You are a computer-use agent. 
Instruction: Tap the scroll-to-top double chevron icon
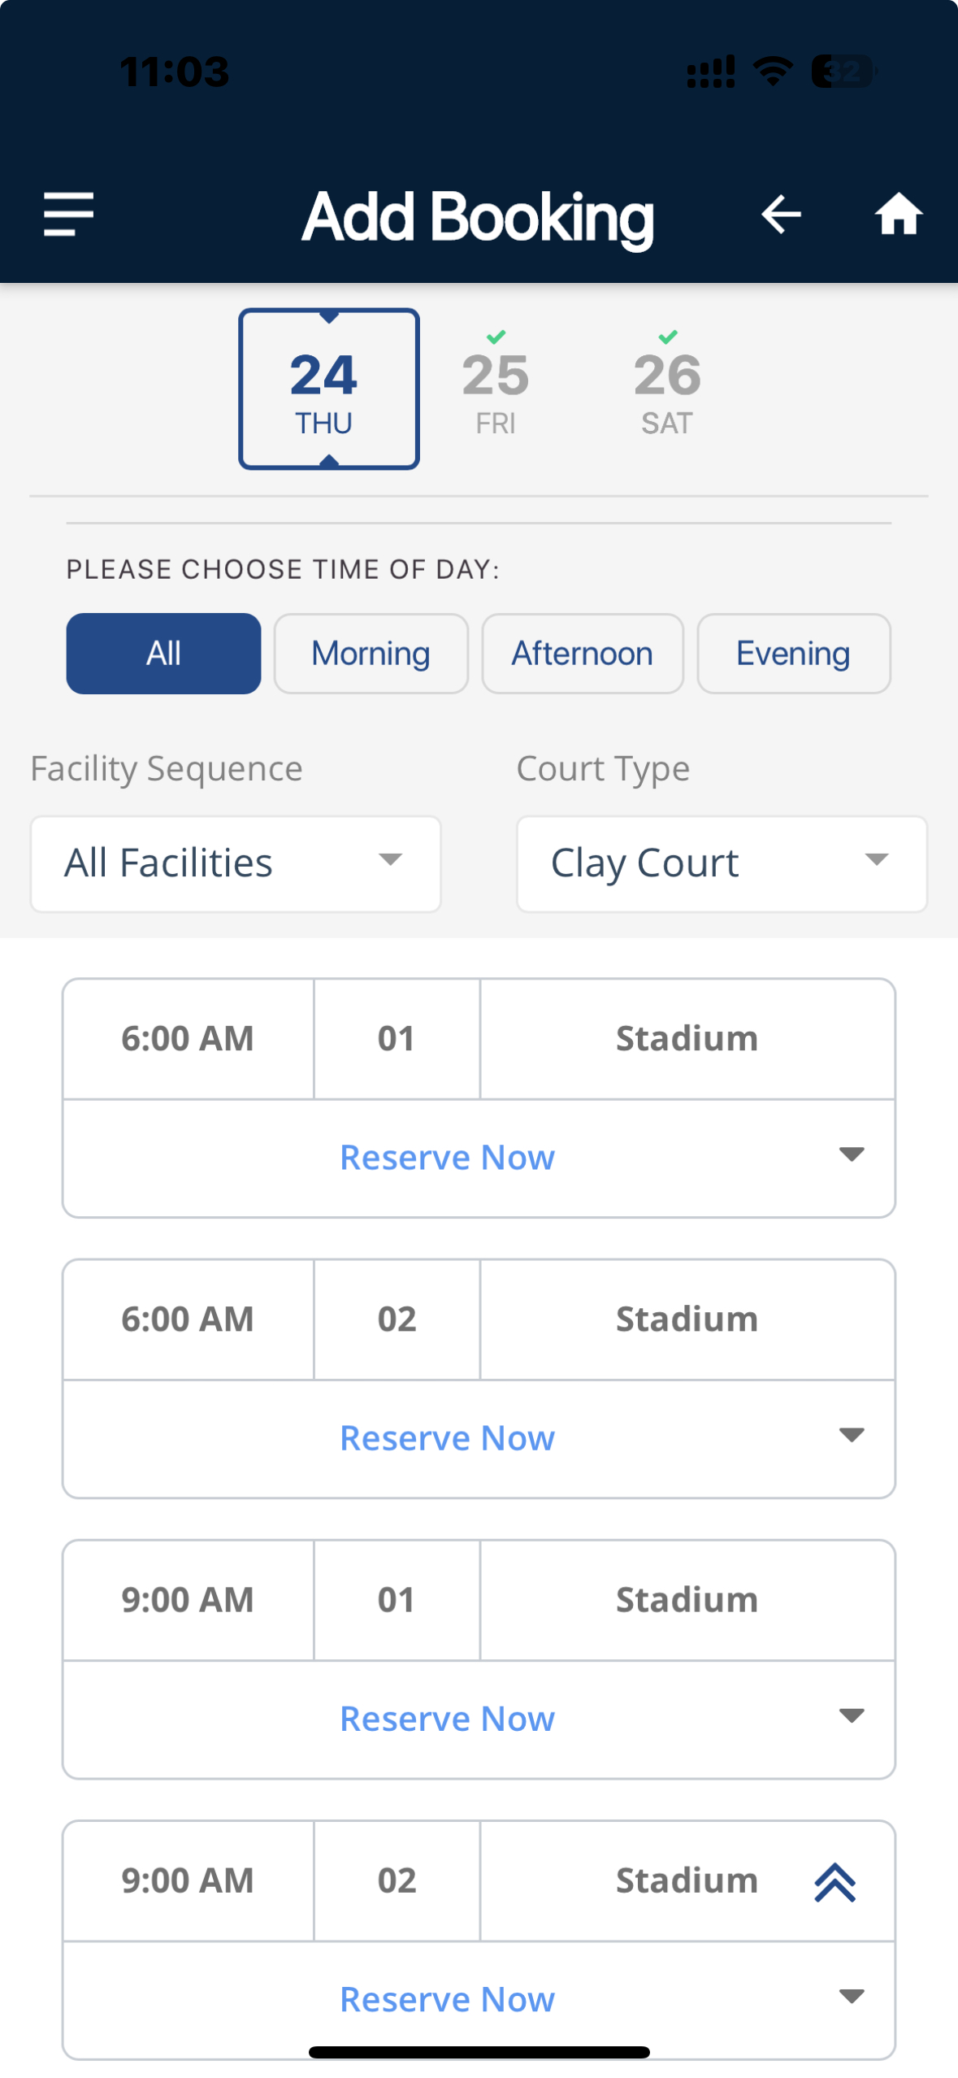tap(834, 1881)
